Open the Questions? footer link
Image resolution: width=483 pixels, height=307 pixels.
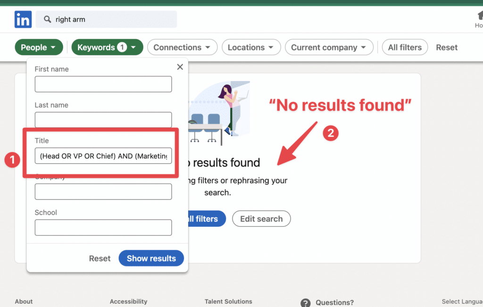(x=334, y=303)
